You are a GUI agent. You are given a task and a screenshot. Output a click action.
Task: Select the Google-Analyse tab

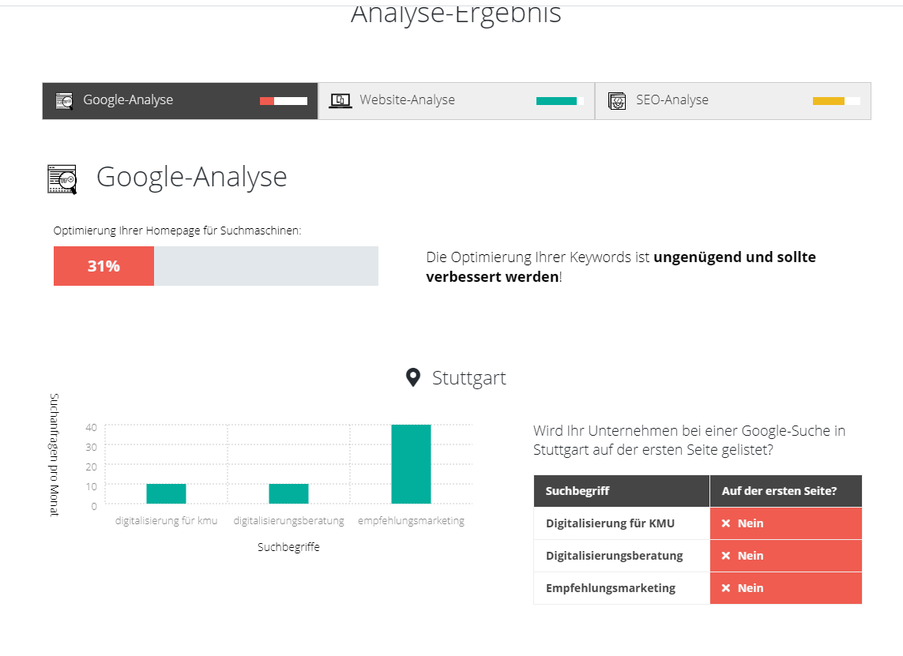[x=128, y=100]
